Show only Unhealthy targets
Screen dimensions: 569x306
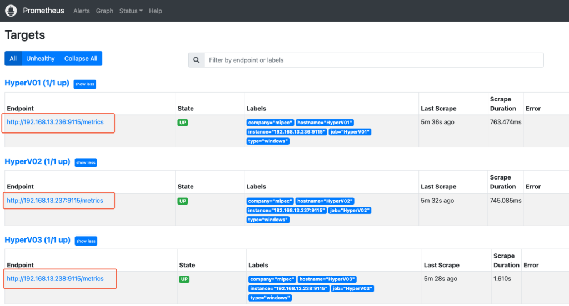(40, 59)
